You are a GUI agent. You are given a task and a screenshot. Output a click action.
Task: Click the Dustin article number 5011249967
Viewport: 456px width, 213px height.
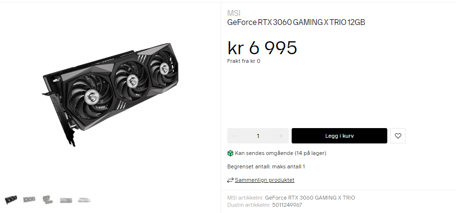287,205
